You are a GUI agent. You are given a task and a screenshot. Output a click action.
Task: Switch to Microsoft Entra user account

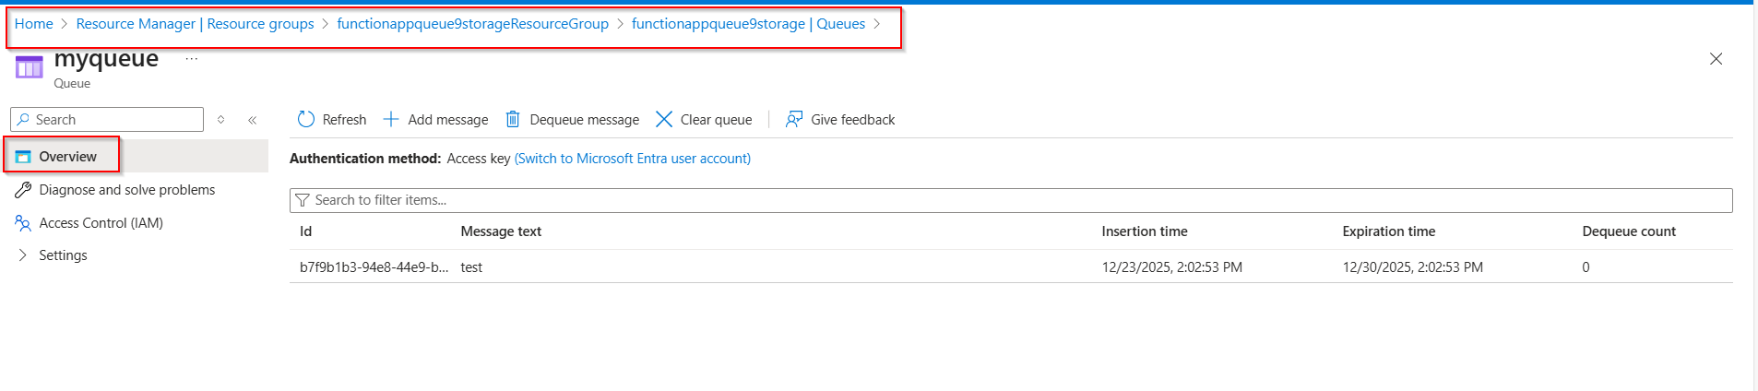click(x=633, y=159)
